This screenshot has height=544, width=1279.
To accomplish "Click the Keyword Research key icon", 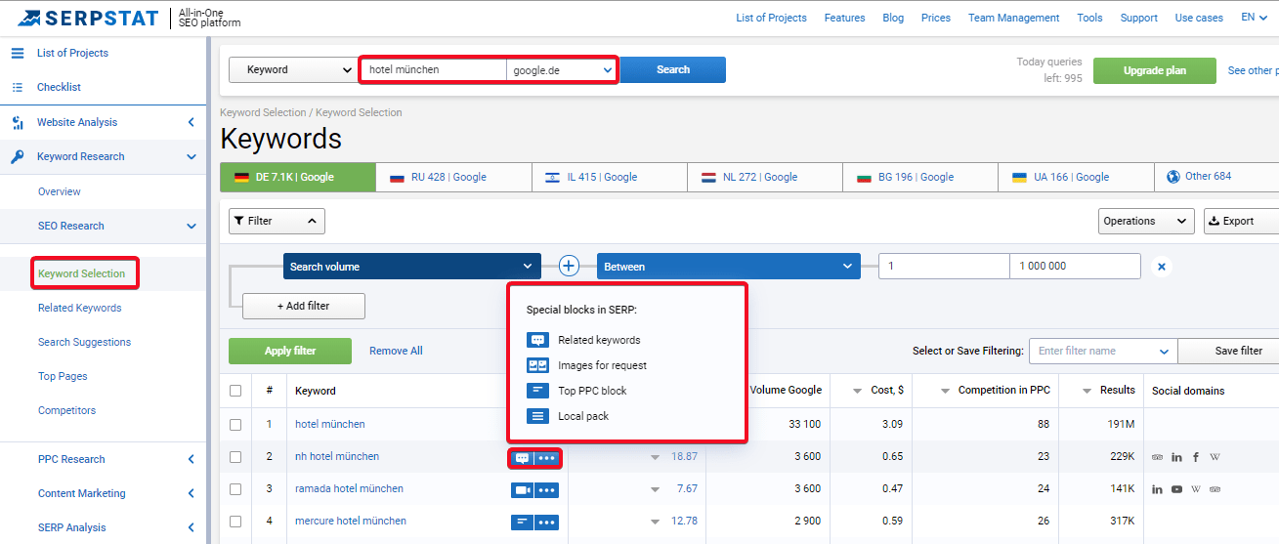I will pos(18,156).
